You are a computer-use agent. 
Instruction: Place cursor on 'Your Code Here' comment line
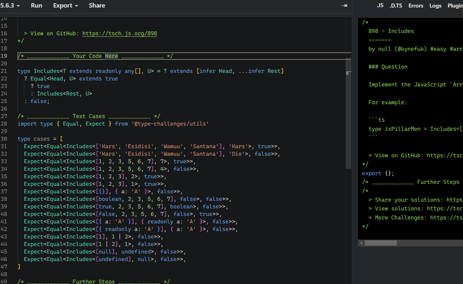95,56
